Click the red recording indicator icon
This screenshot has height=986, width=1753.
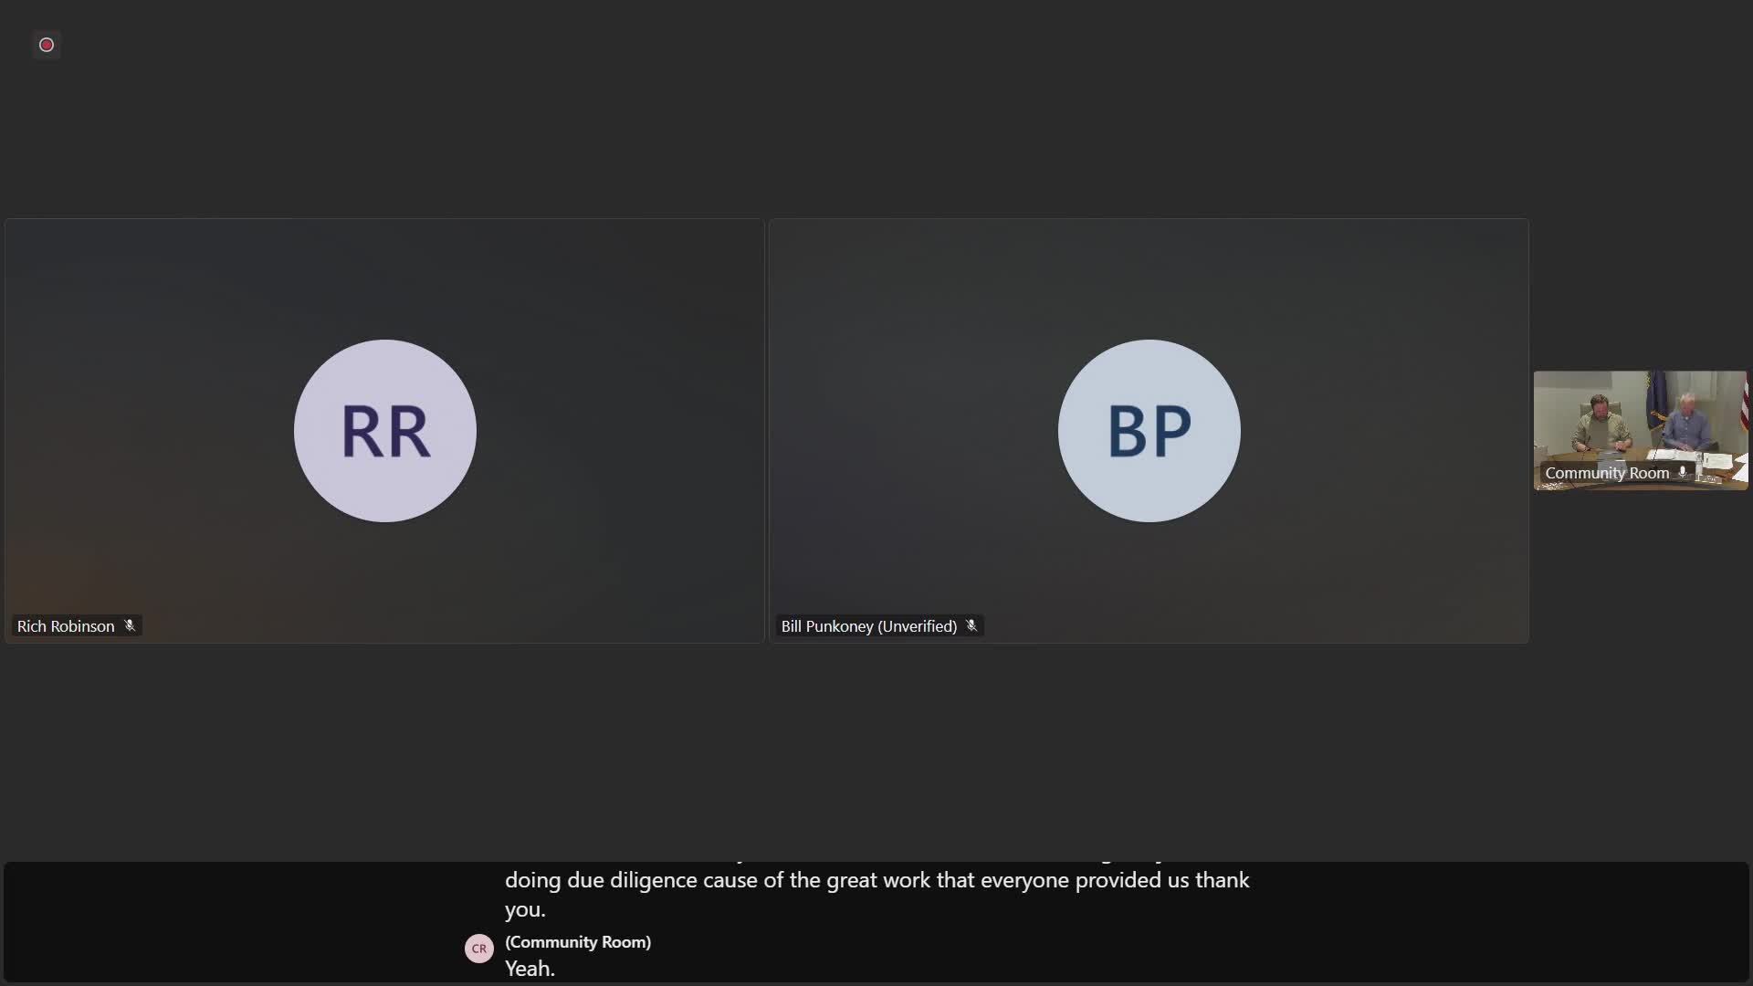pos(47,45)
